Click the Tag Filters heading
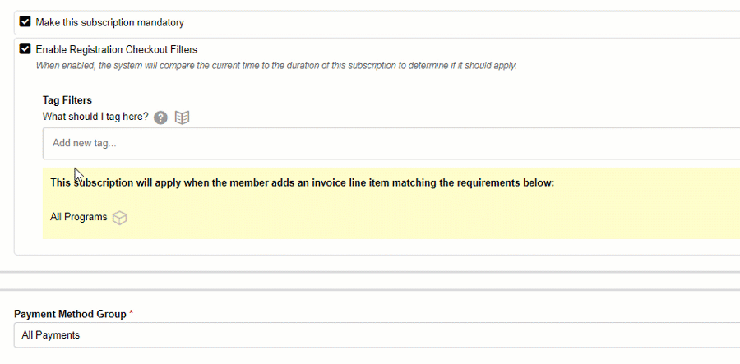The image size is (740, 364). [x=67, y=100]
